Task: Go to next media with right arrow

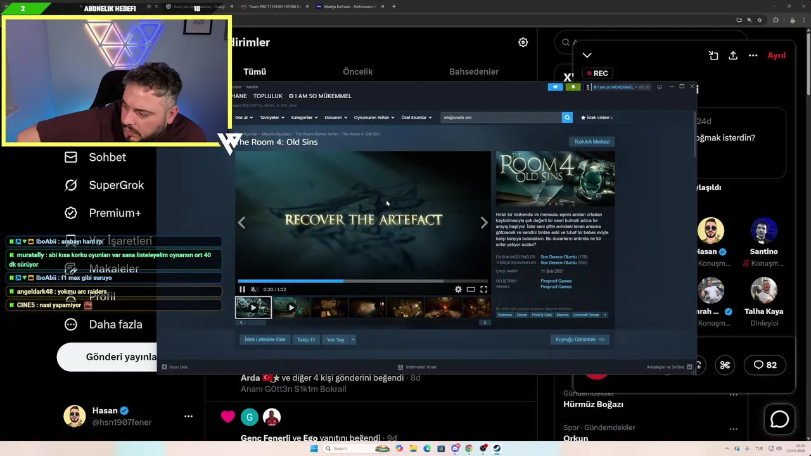Action: [x=484, y=222]
